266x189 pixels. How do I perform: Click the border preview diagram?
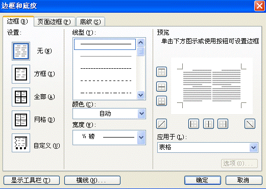tap(212, 86)
